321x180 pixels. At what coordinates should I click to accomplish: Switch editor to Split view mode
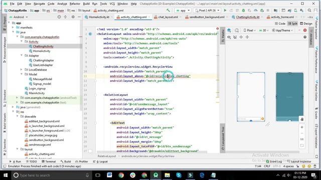(292, 23)
